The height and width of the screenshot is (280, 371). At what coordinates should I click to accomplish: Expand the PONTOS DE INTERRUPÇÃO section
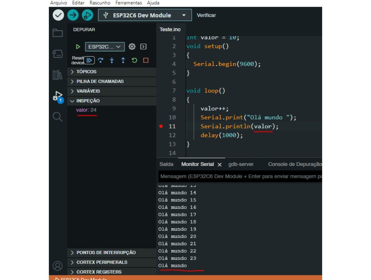coord(106,252)
